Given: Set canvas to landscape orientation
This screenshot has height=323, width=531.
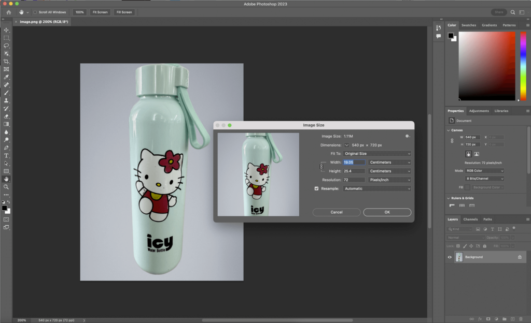Looking at the screenshot, I should [x=477, y=154].
